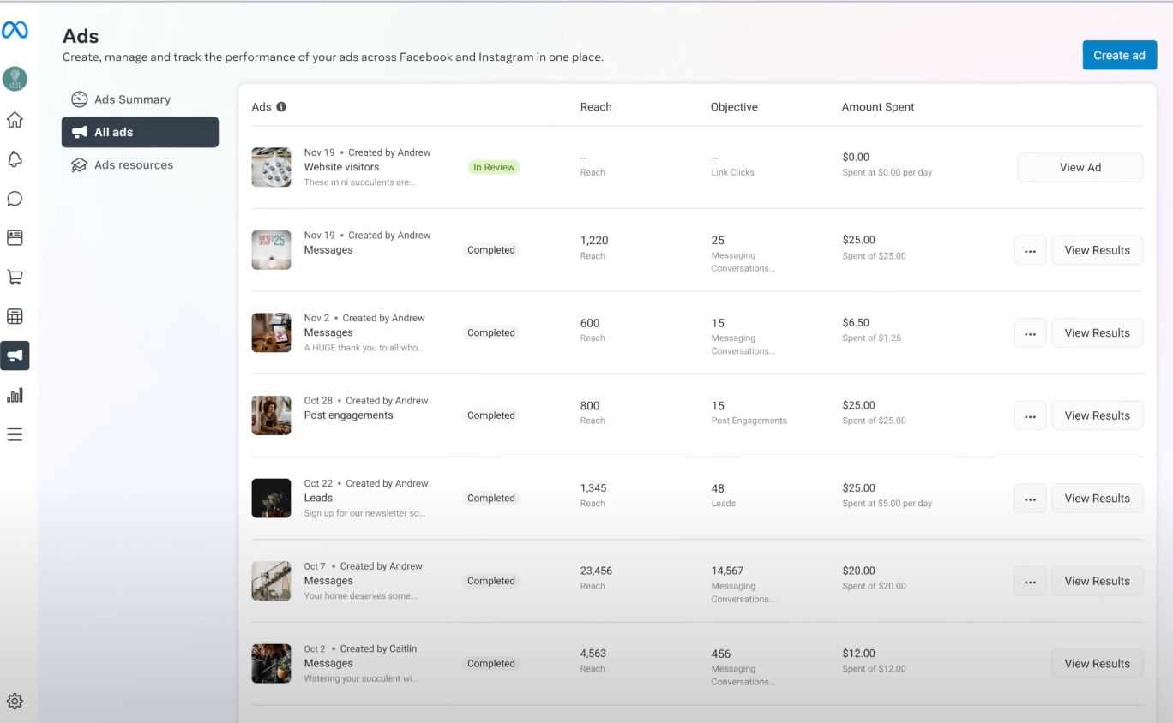Open the three-dot menu for Oct 22 Leads ad
The image size is (1173, 723).
point(1030,499)
